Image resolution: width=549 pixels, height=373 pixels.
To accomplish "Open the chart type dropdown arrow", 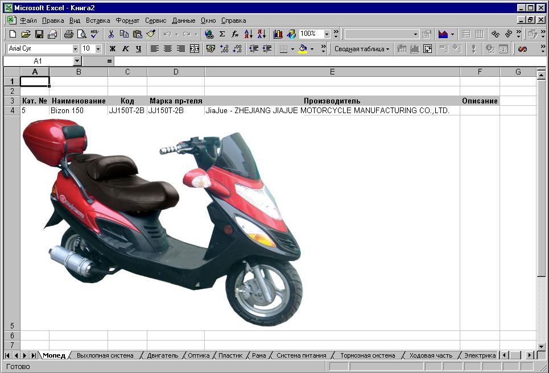I will coord(452,34).
